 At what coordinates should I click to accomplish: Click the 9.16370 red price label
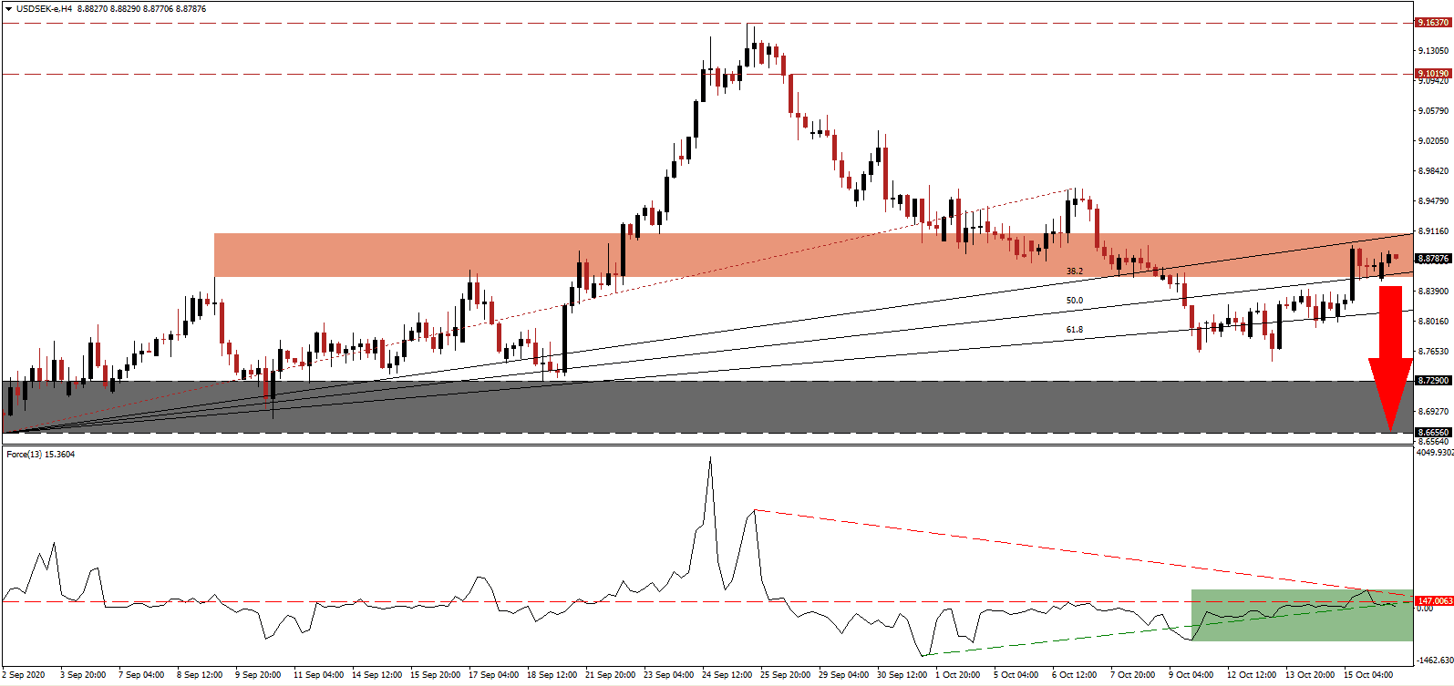(1433, 22)
